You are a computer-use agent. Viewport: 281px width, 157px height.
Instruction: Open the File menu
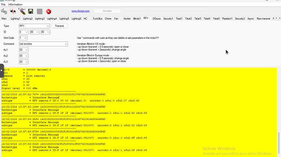click(x=3, y=4)
